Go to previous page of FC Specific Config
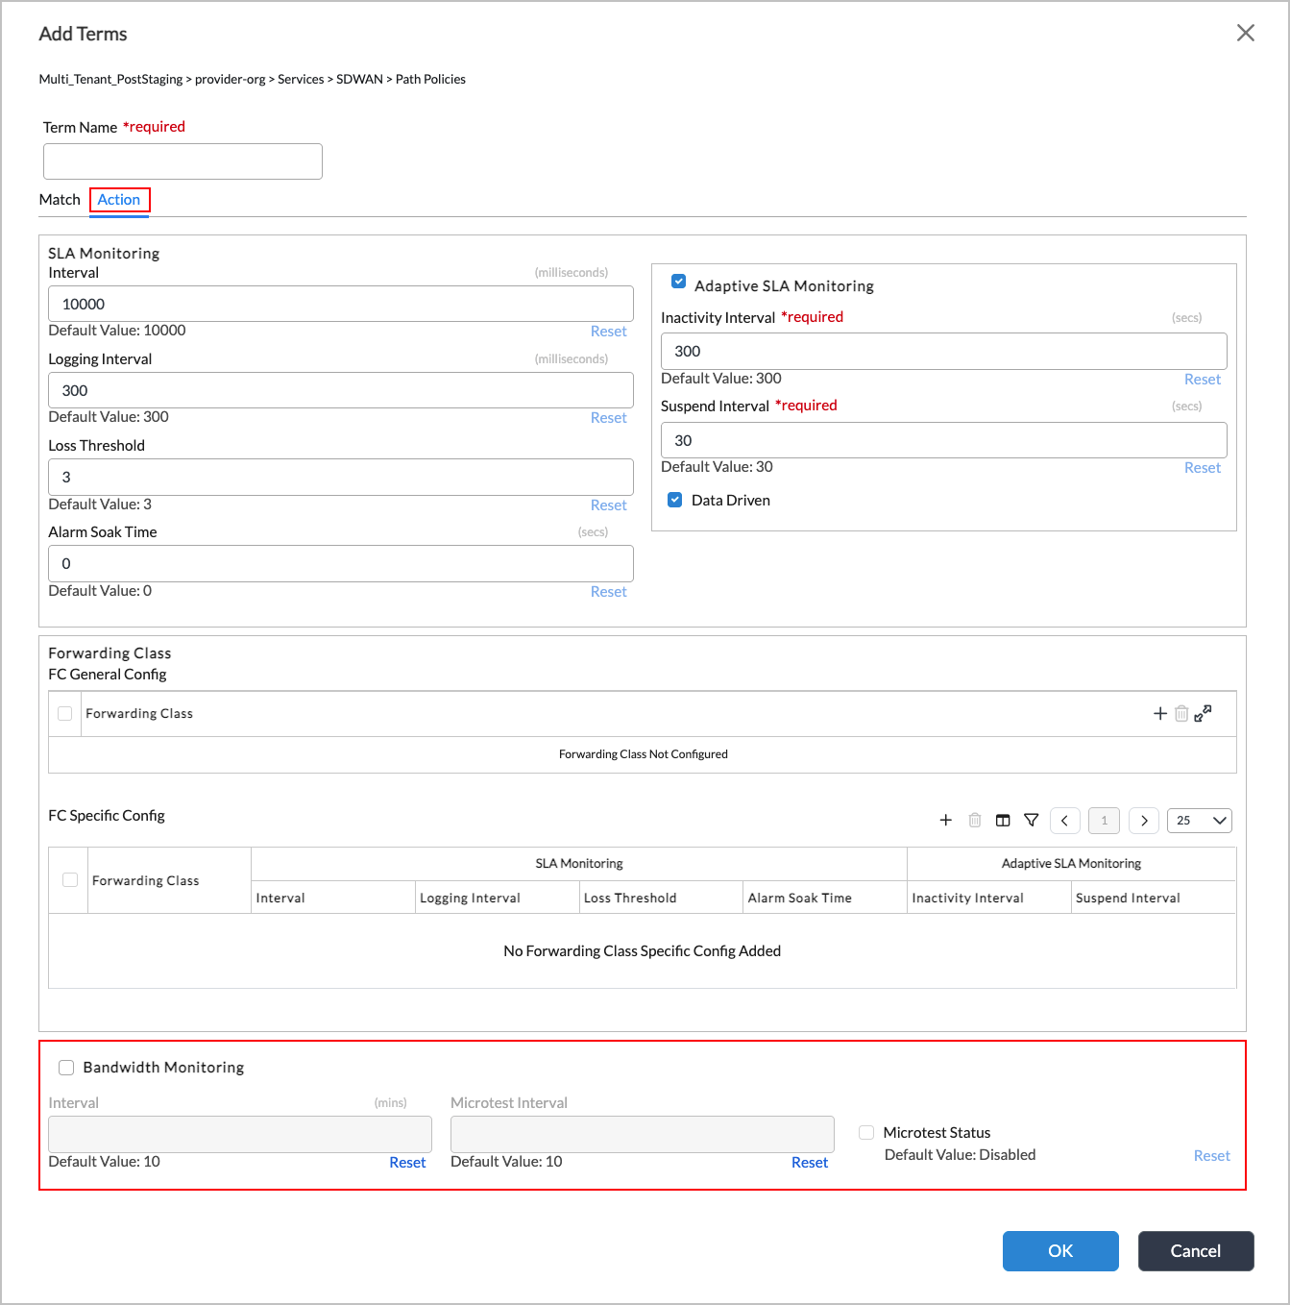This screenshot has width=1290, height=1305. point(1064,820)
